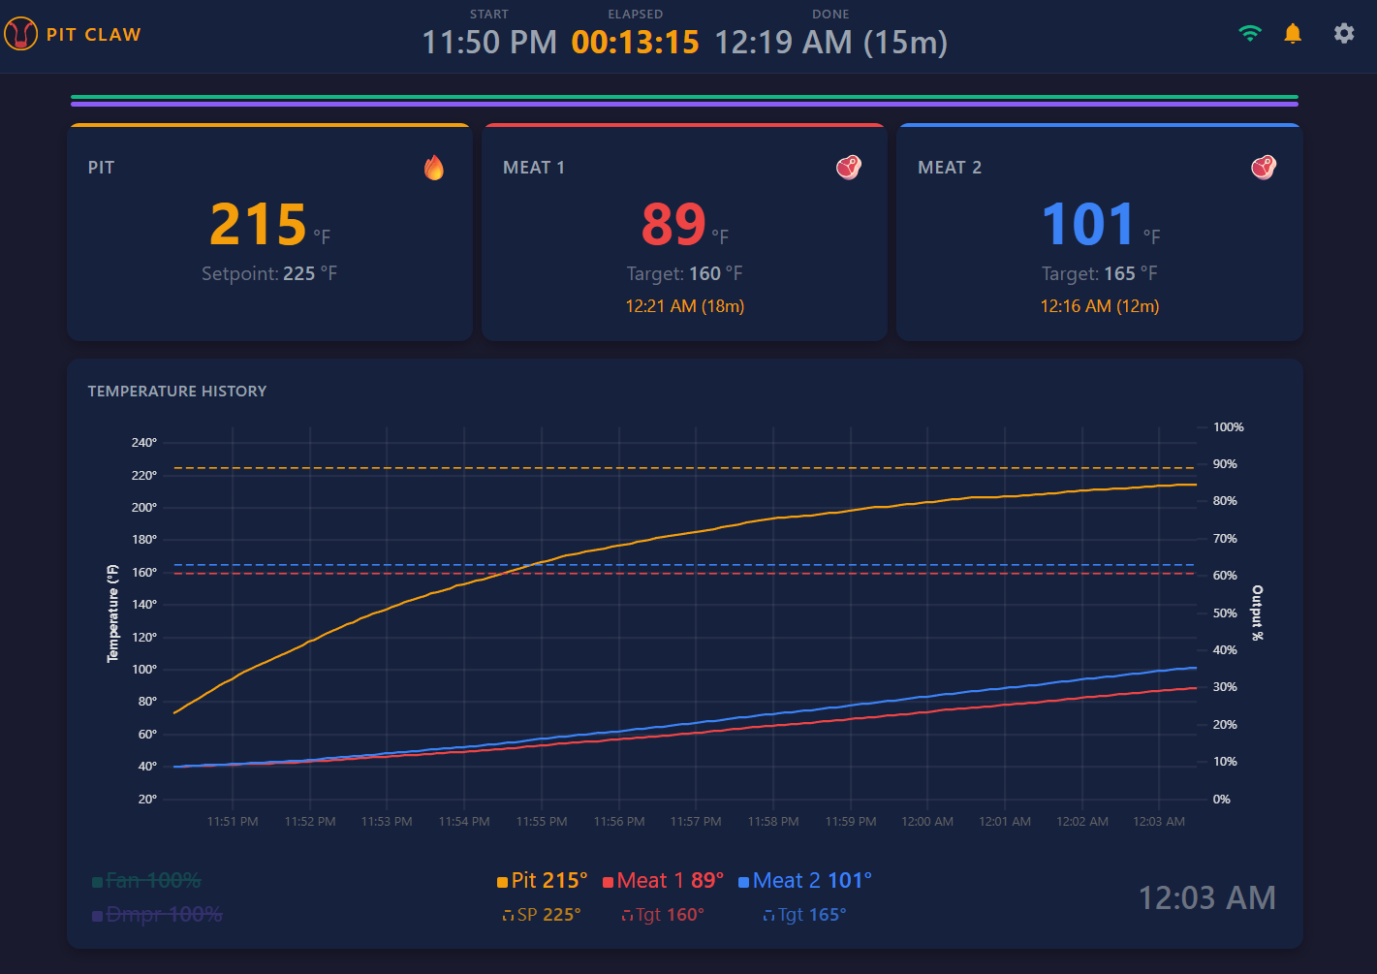
Task: Open notifications via the bell icon
Action: point(1293,32)
